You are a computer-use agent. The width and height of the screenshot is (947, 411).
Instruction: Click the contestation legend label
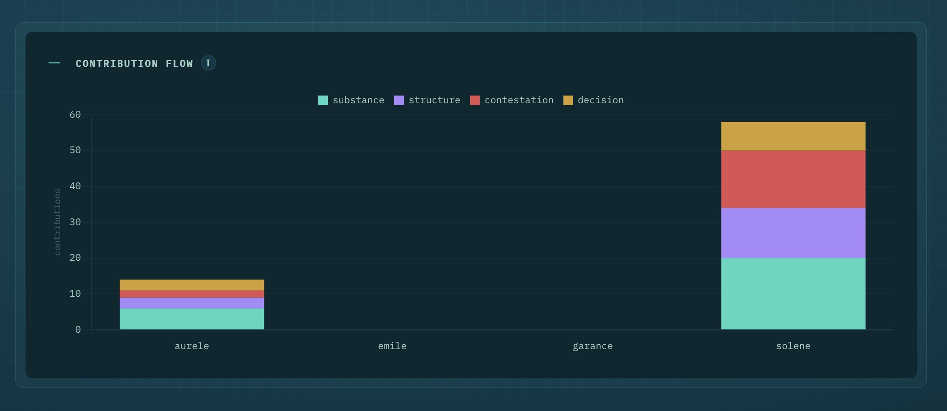click(x=519, y=100)
